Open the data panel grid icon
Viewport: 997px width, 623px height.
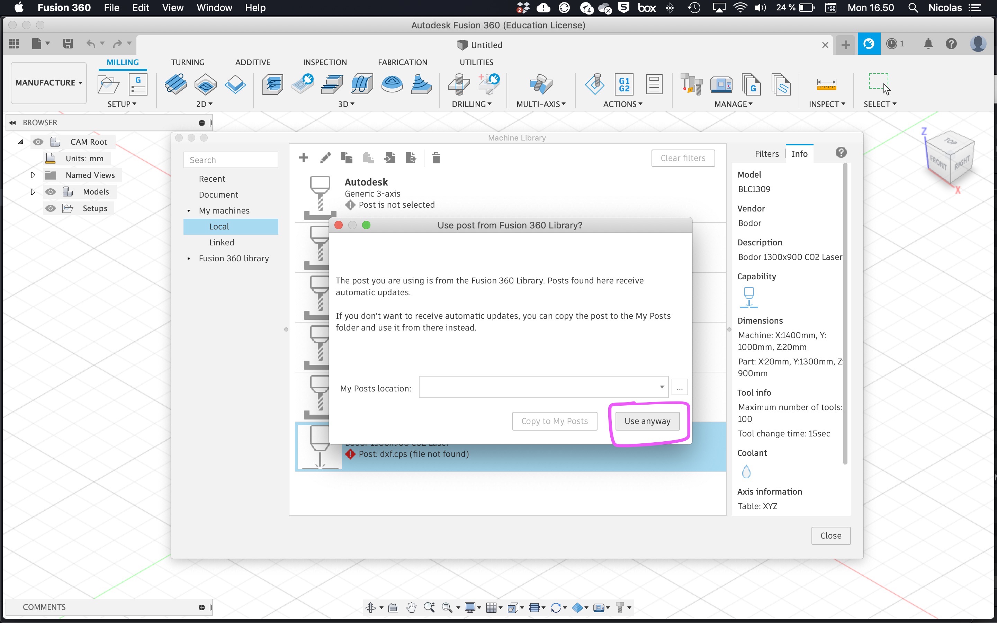(x=14, y=44)
